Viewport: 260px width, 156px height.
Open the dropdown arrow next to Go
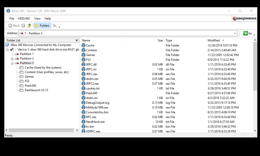[254, 35]
